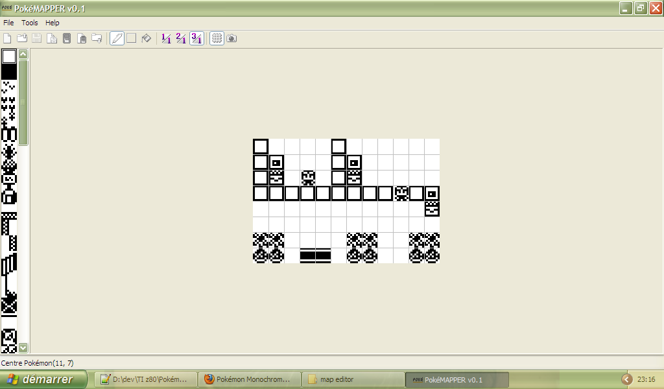Select the rectangle tool
The width and height of the screenshot is (664, 389).
click(132, 38)
